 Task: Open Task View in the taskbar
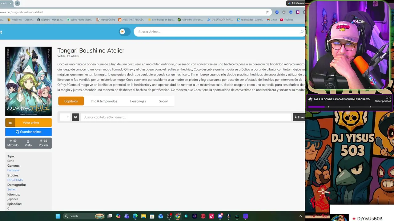point(110,216)
